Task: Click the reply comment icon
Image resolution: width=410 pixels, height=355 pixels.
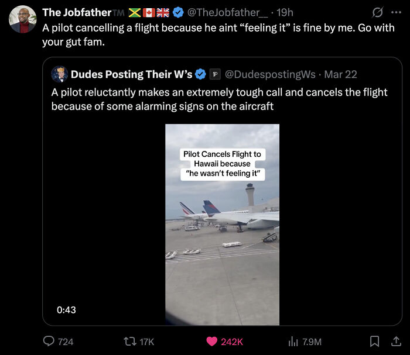Action: [x=48, y=342]
